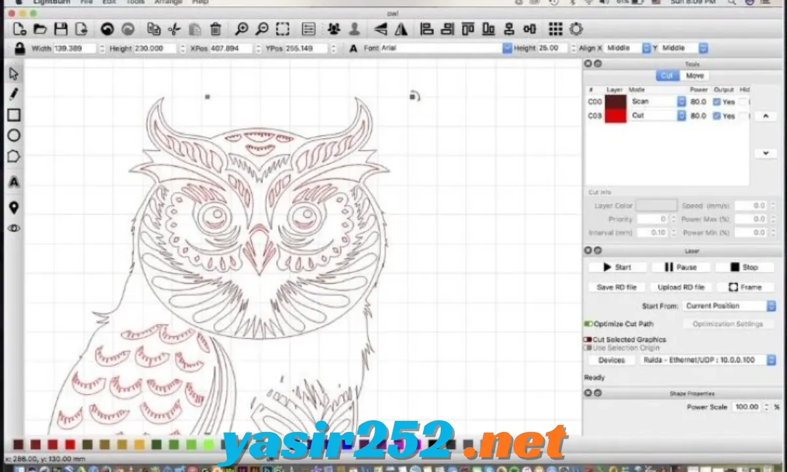Switch to the Move tab
This screenshot has width=787, height=472.
click(x=695, y=75)
